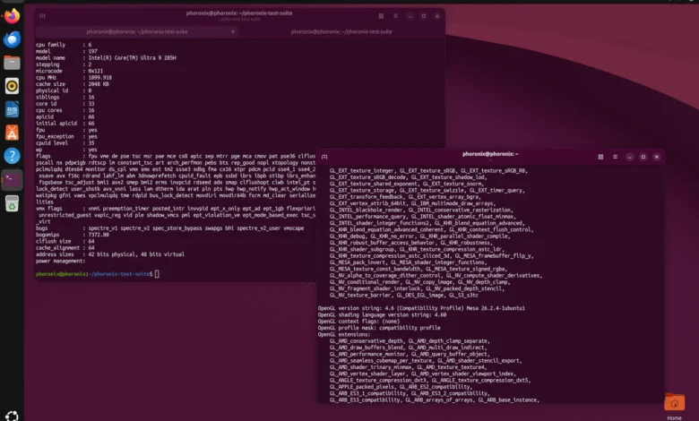The image size is (699, 421).
Task: Select the Terminal icon in the dock
Action: (12, 180)
